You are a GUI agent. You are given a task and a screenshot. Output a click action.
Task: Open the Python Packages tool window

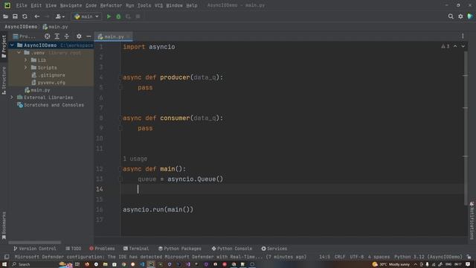(180, 249)
